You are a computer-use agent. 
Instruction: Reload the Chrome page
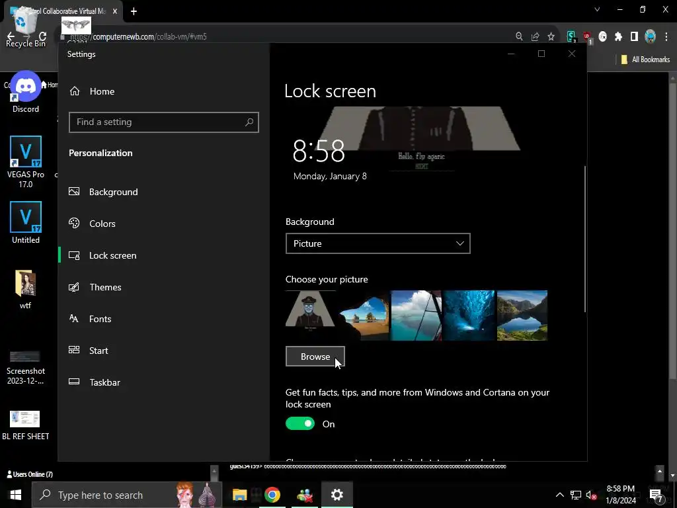[x=42, y=36]
